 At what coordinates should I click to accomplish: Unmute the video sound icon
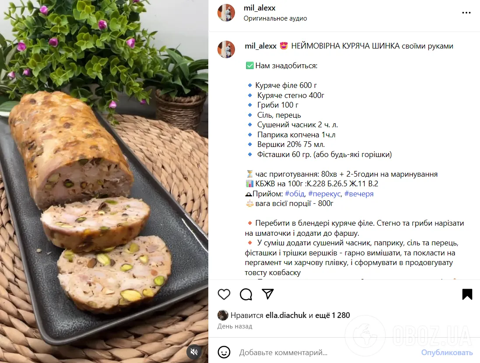click(x=194, y=352)
